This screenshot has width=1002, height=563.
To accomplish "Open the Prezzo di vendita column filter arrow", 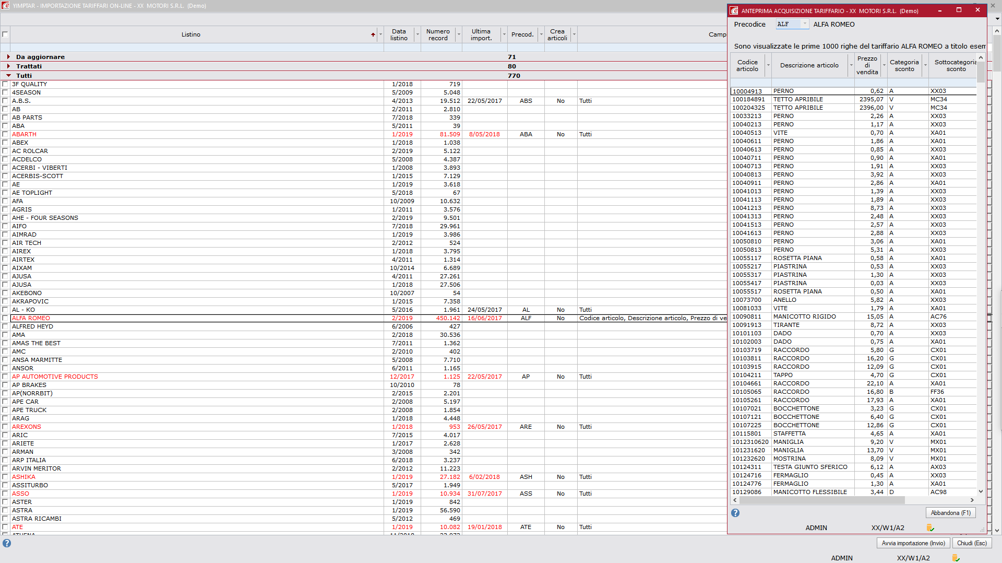I will coord(884,65).
